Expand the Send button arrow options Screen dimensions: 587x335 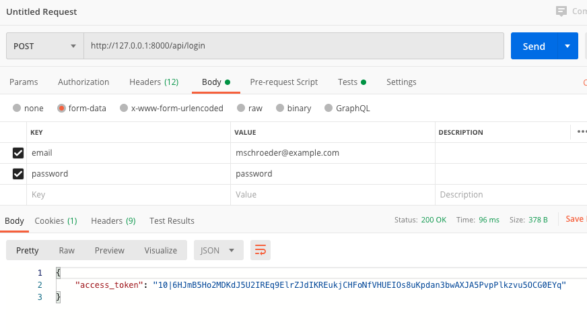[567, 46]
